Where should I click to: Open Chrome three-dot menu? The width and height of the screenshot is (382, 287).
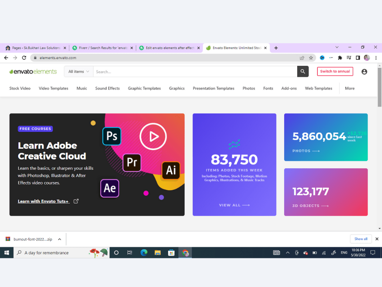tap(376, 58)
